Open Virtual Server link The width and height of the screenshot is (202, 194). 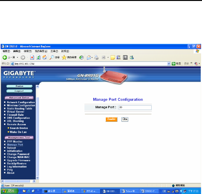point(15,112)
